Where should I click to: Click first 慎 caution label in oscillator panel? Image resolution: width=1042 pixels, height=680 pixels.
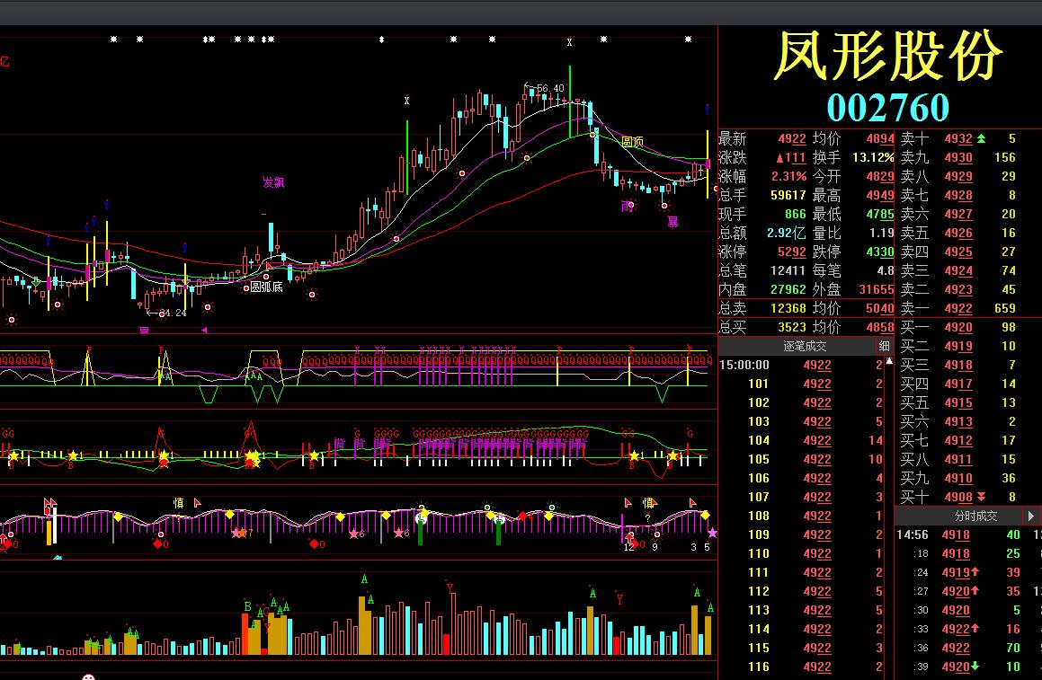pyautogui.click(x=178, y=503)
